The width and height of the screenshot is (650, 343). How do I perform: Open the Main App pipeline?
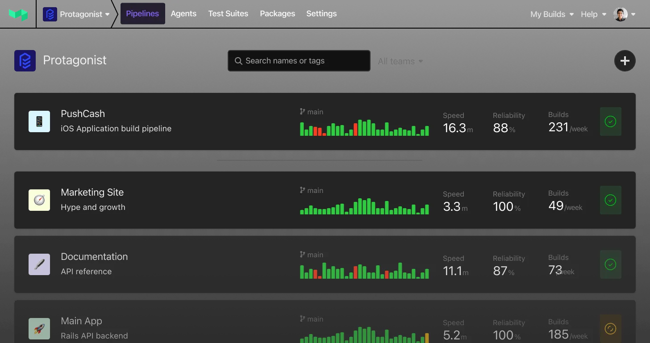(x=81, y=321)
